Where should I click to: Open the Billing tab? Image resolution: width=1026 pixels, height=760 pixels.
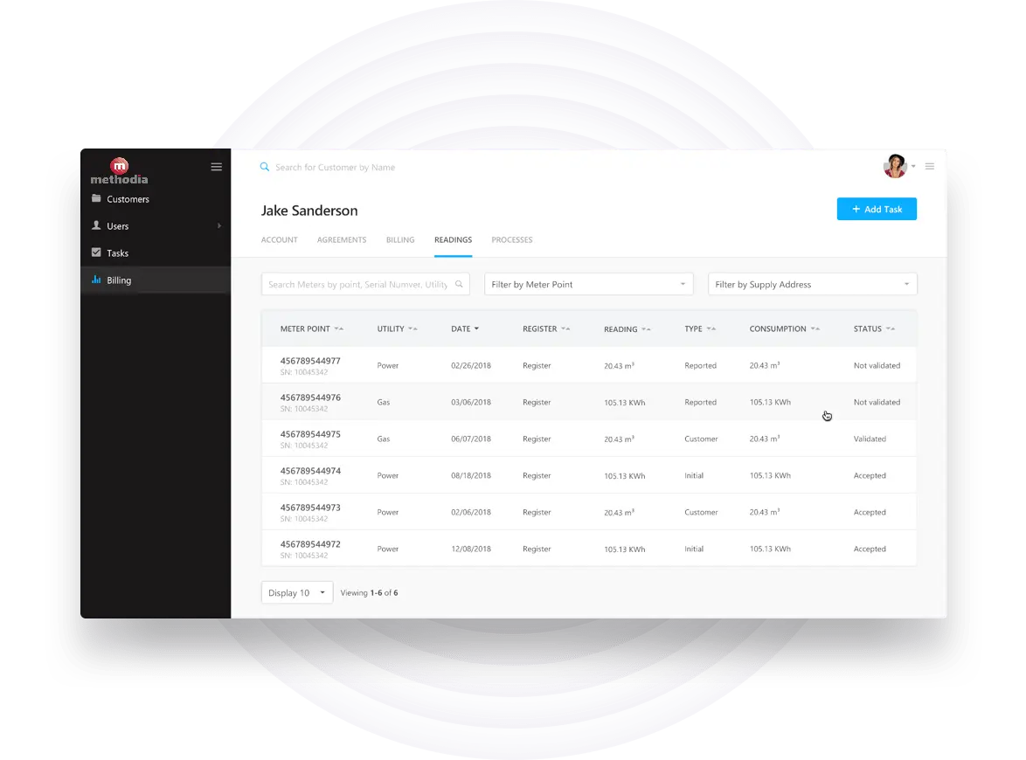[x=400, y=240]
